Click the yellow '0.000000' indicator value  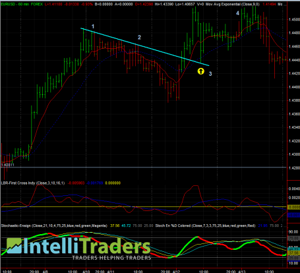tap(113, 183)
